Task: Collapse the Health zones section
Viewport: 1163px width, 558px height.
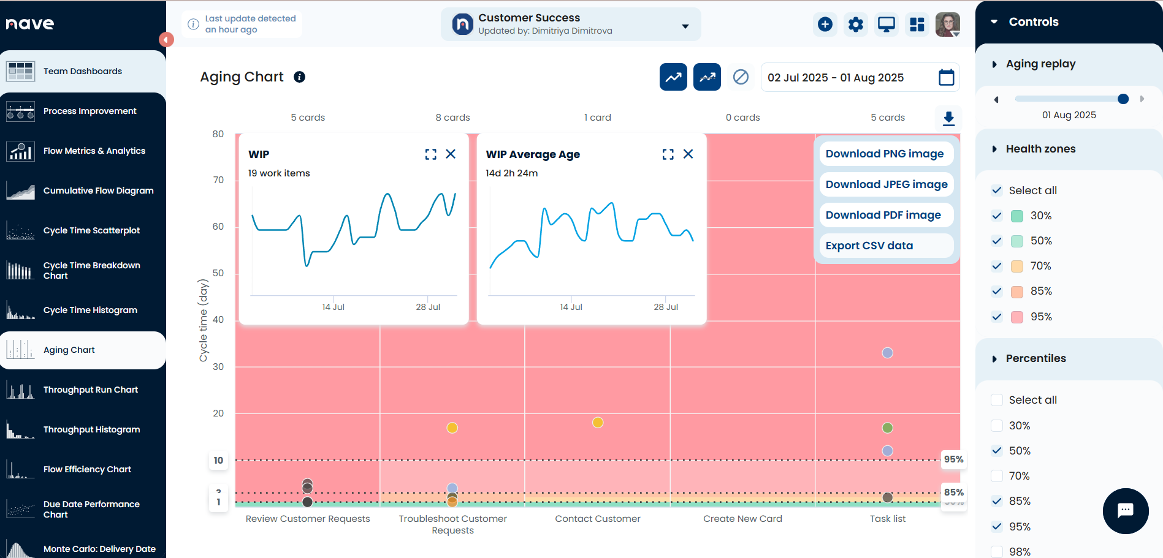Action: click(994, 149)
